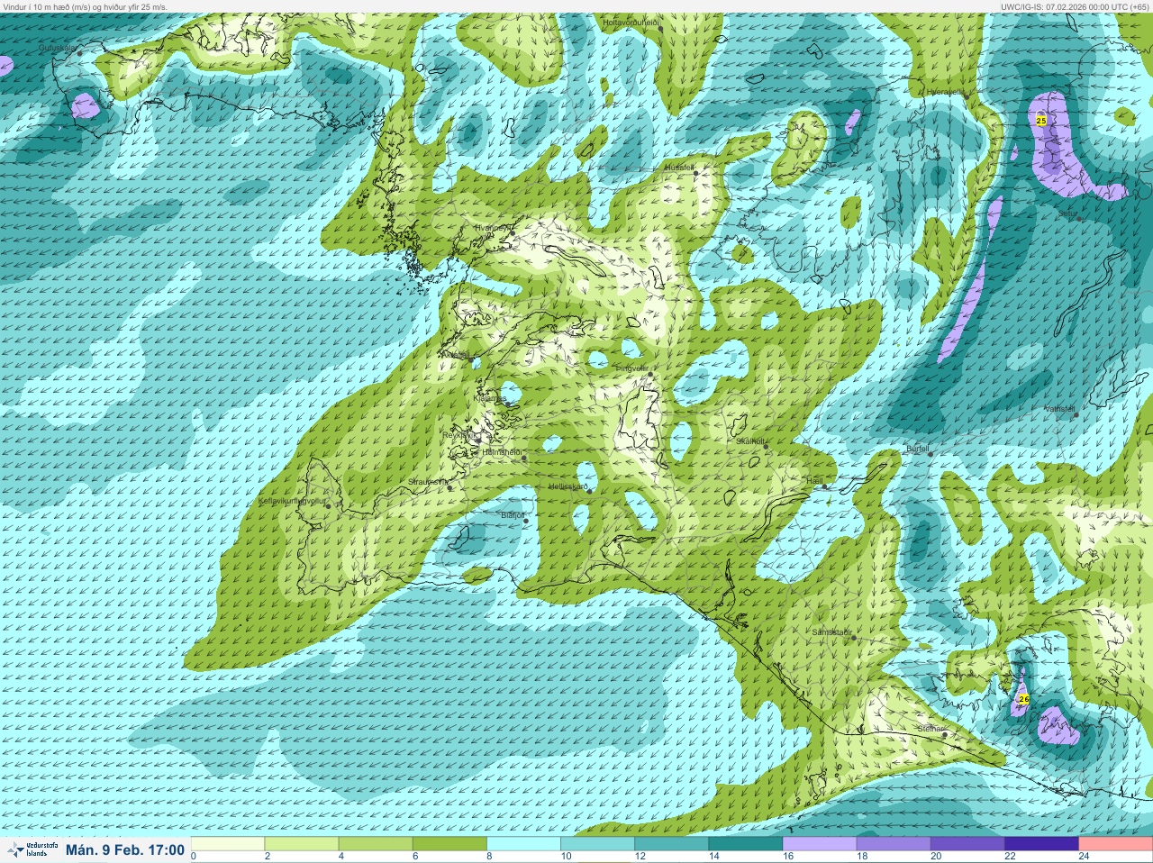Click the Hvanneyri station label
The height and width of the screenshot is (863, 1153).
[x=494, y=228]
